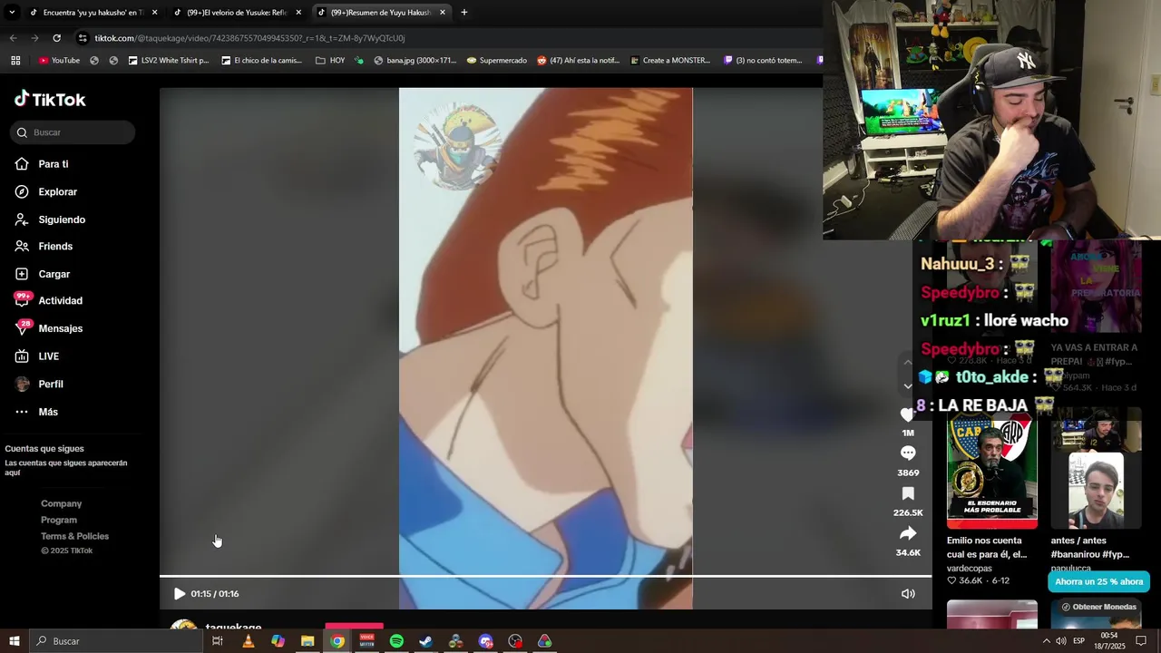Open Voicemeeter from the taskbar
Viewport: 1161px width, 653px height.
[x=366, y=641]
